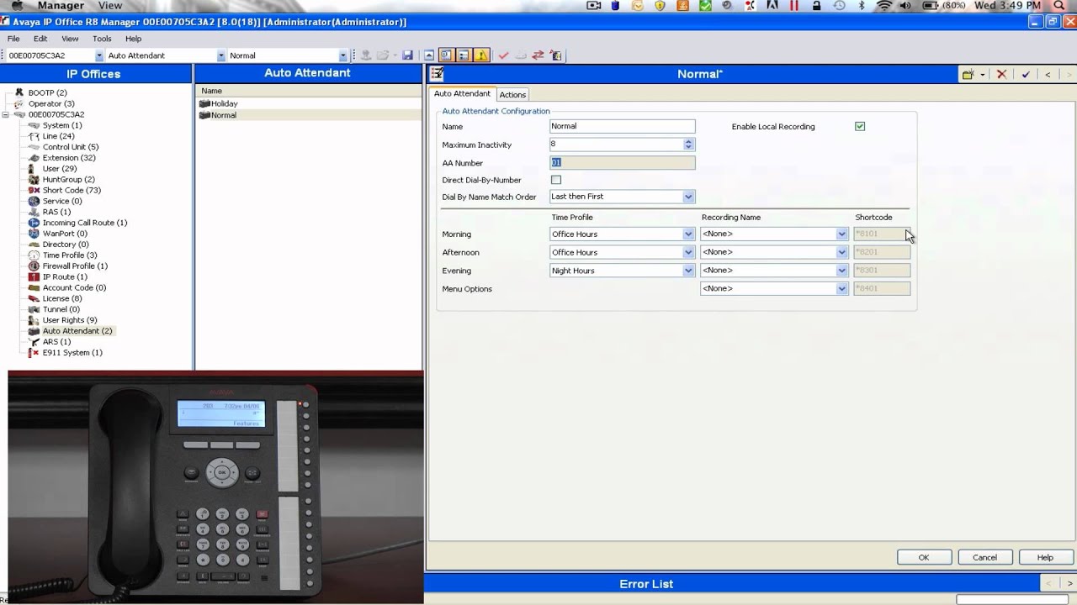This screenshot has height=605, width=1077.
Task: Open the Help menu
Action: (133, 39)
